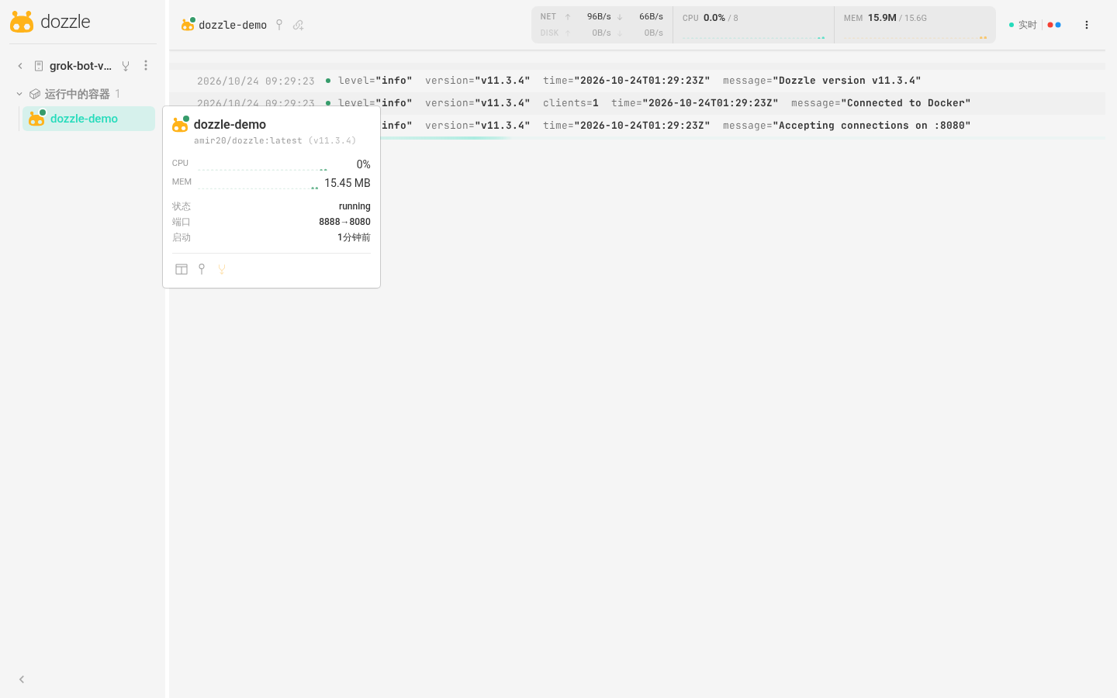Click the running status value in the popup
This screenshot has width=1117, height=698.
coord(354,206)
